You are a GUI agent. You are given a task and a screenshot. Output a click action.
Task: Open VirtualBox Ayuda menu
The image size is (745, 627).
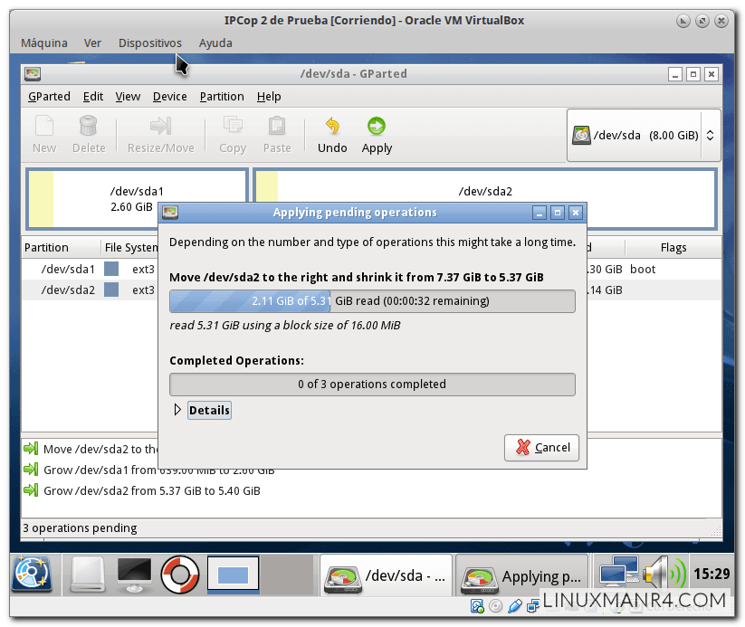coord(215,43)
